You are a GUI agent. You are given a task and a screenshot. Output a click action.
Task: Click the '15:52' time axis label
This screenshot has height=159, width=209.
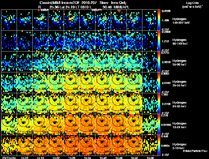[135, 158]
